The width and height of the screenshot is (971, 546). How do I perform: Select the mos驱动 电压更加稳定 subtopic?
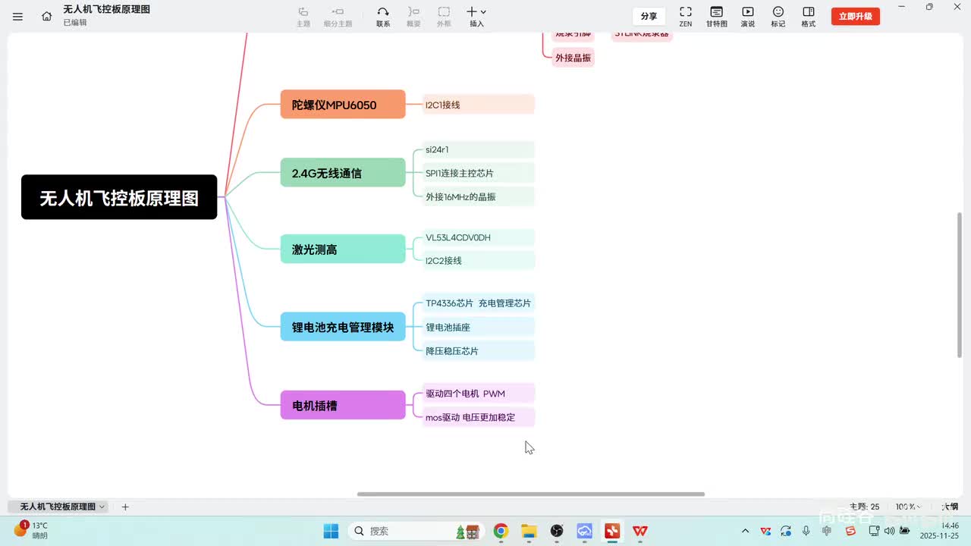coord(479,417)
